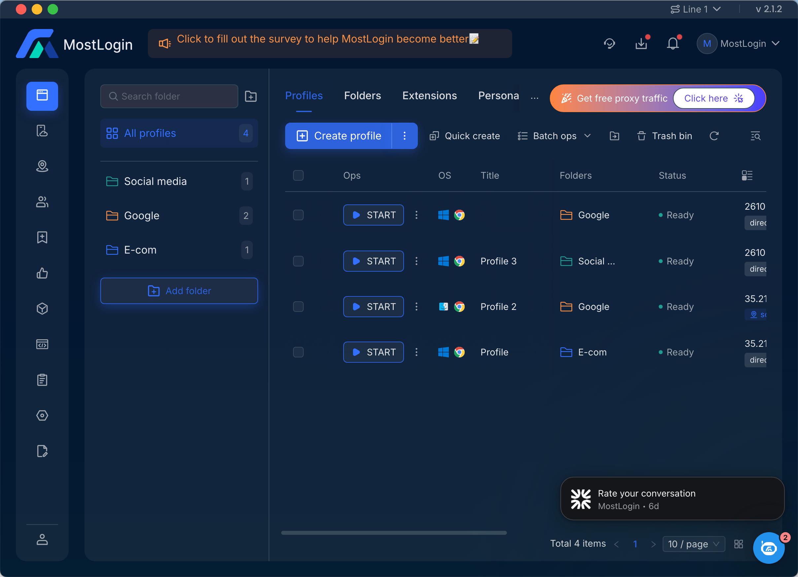Image resolution: width=798 pixels, height=577 pixels.
Task: Open the cube extensions sidebar icon
Action: pos(42,309)
